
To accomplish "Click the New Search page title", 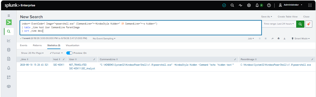I will pyautogui.click(x=31, y=17).
